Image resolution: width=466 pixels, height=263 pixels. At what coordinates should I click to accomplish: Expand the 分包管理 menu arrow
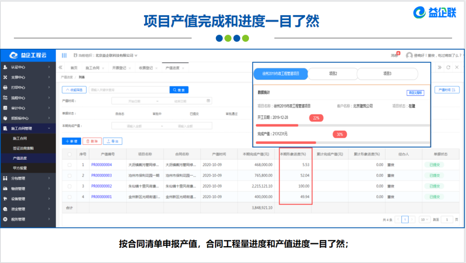[x=49, y=178]
